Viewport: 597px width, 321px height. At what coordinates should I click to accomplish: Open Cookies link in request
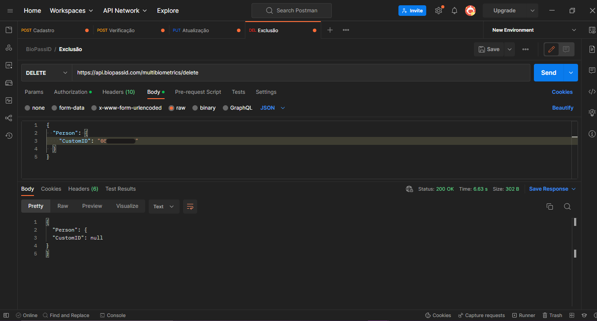coord(562,92)
